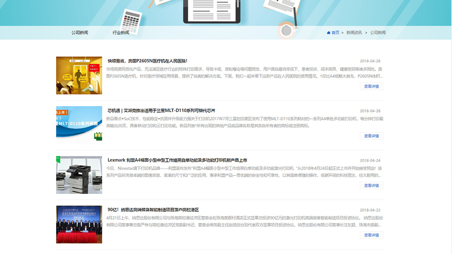Open headline 芯机遇 | 艾派克推出适用于三星MLT-D110系列可替代芯片
The width and height of the screenshot is (452, 254).
(161, 111)
